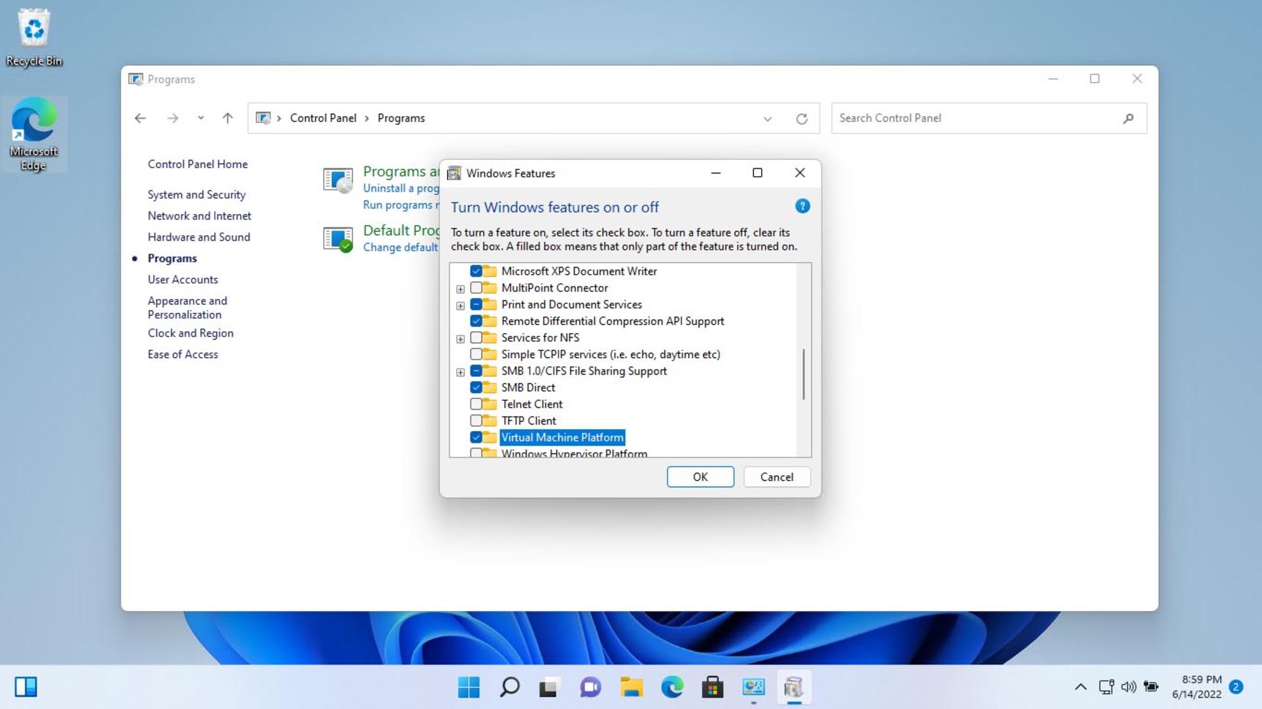Click the Change default link
This screenshot has height=709, width=1262.
tap(400, 248)
